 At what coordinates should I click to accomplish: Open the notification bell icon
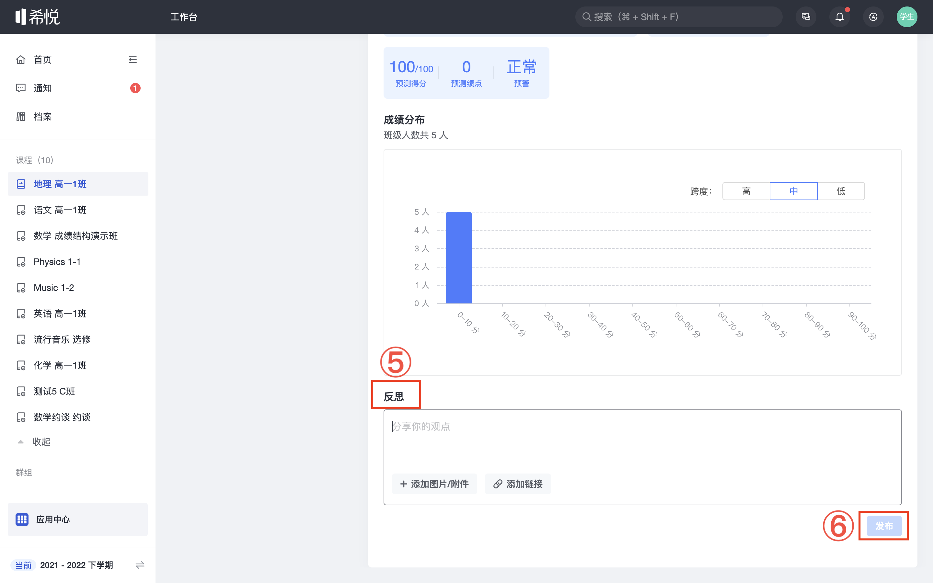coord(839,17)
